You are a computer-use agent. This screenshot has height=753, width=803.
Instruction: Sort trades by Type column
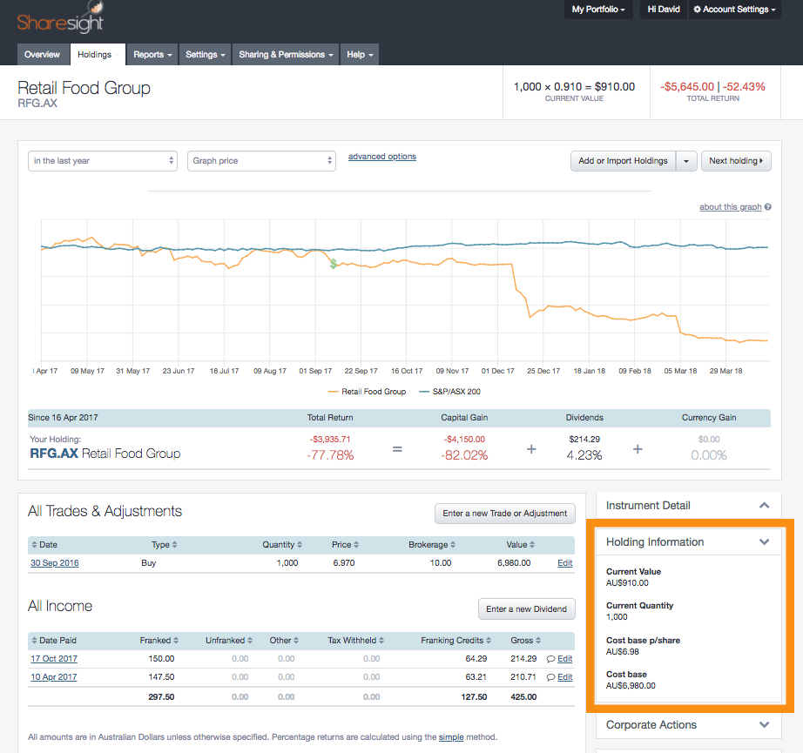(x=164, y=545)
